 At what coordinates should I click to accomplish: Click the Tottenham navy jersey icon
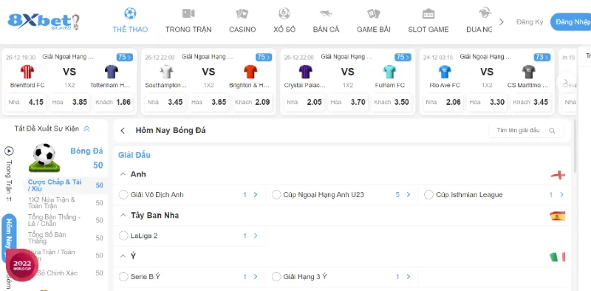coord(112,72)
